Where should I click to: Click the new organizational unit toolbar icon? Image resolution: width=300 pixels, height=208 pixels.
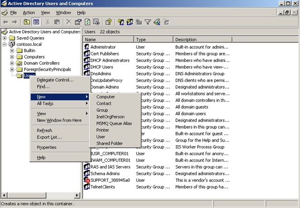coord(138,22)
